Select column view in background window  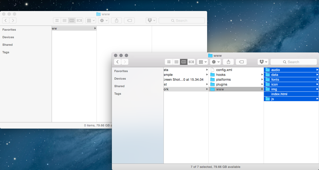pyautogui.click(x=72, y=20)
